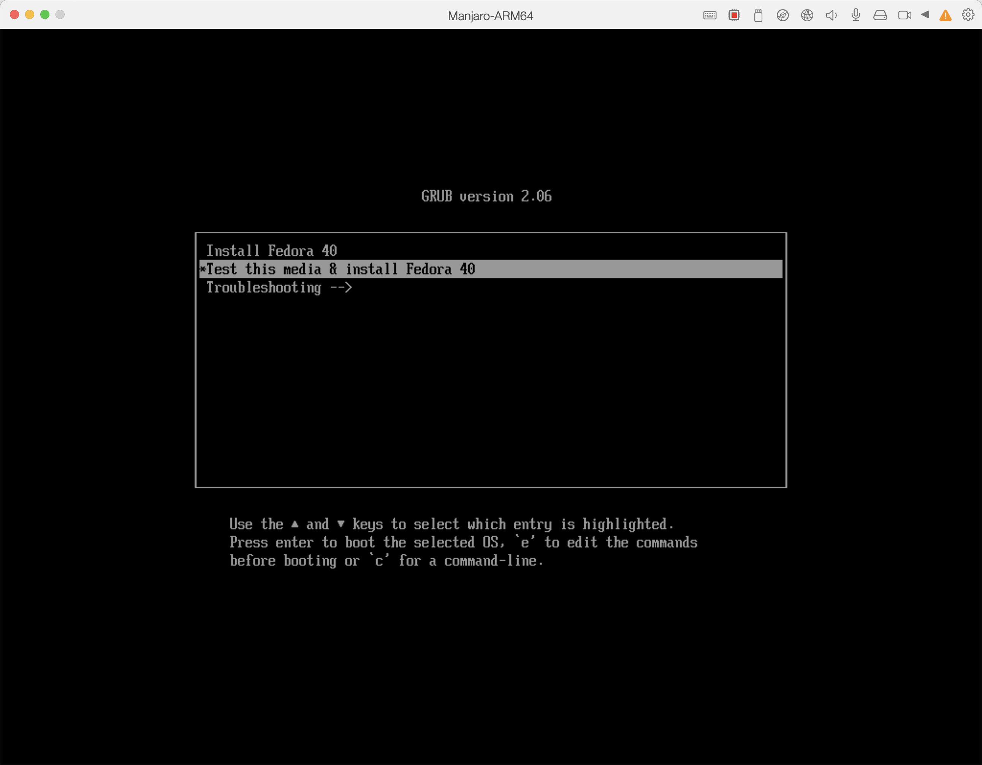982x765 pixels.
Task: Select 'Test this media & install Fedora 40'
Action: click(x=491, y=269)
